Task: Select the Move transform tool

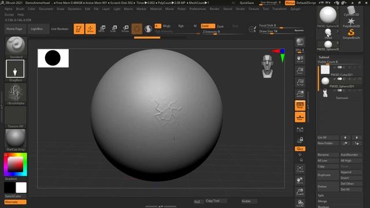Action: click(x=102, y=29)
